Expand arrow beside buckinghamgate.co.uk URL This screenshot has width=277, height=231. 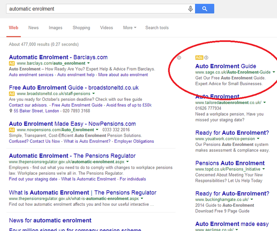252,199
